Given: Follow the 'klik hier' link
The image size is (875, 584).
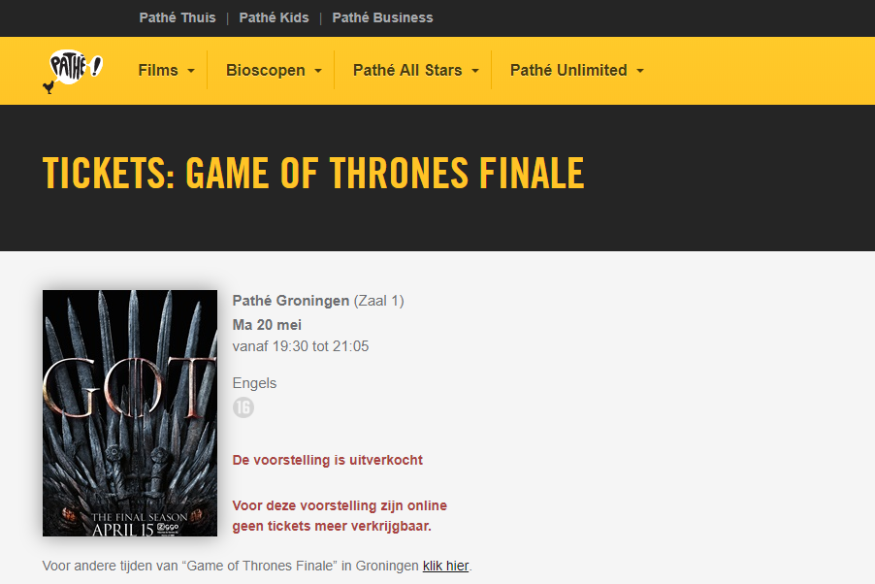Looking at the screenshot, I should 445,566.
